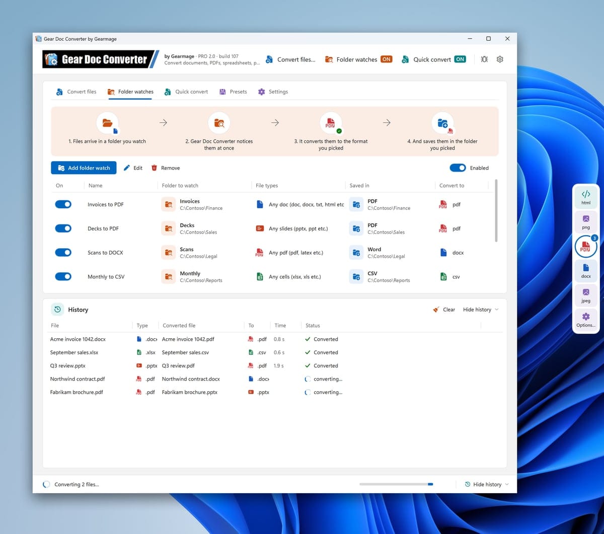This screenshot has height=534, width=604.
Task: Select September sales.xlsx history row
Action: pos(275,352)
